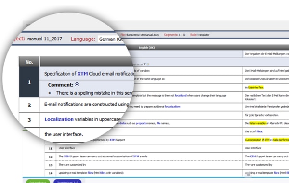
Task: Click the No. column header
Action: click(x=29, y=62)
